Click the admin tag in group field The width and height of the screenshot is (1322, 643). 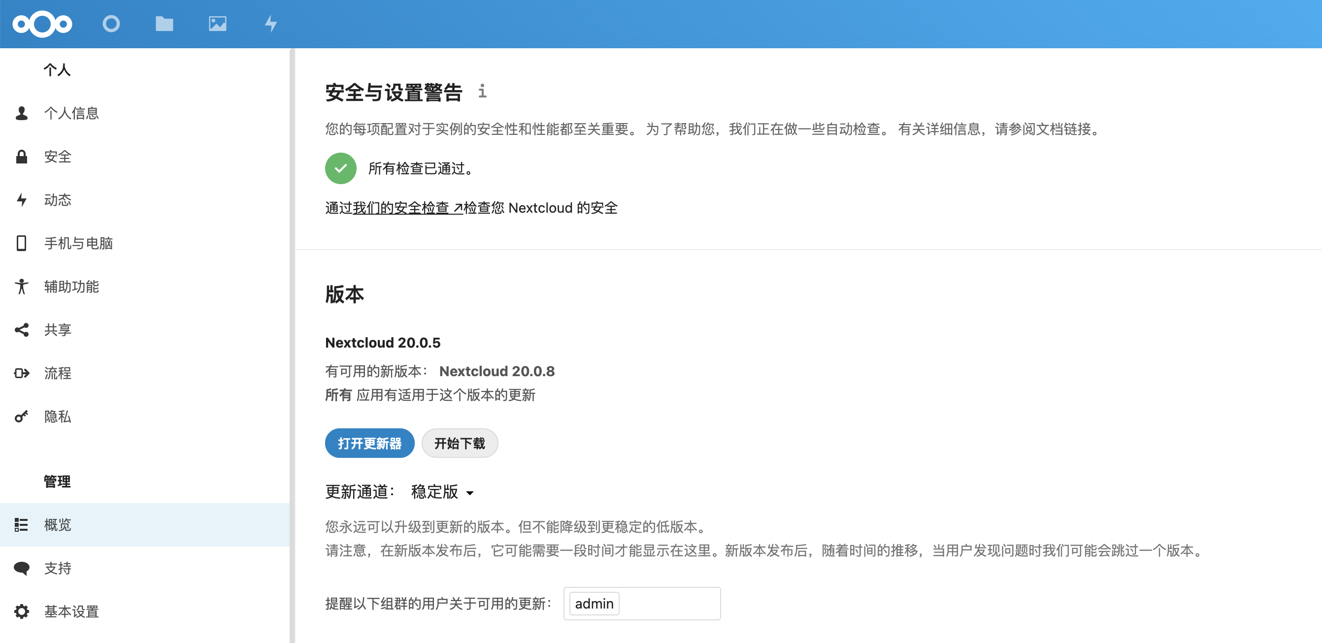(594, 604)
